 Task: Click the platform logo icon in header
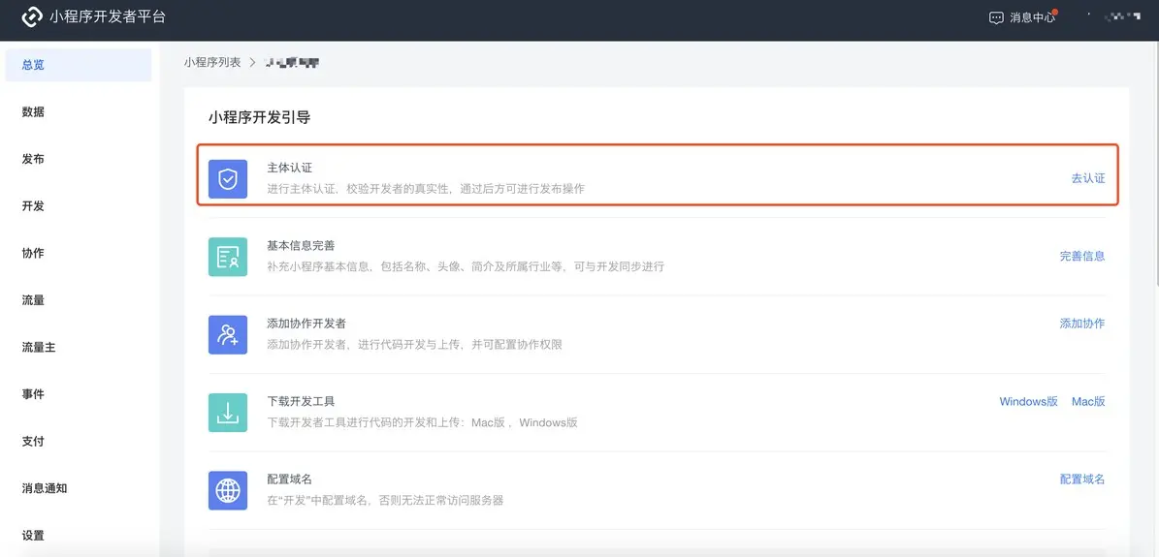point(31,17)
